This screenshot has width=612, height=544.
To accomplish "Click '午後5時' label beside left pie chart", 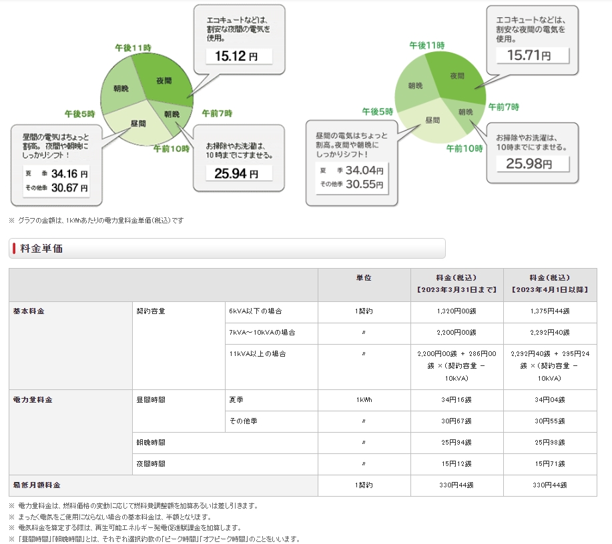I will click(x=80, y=114).
